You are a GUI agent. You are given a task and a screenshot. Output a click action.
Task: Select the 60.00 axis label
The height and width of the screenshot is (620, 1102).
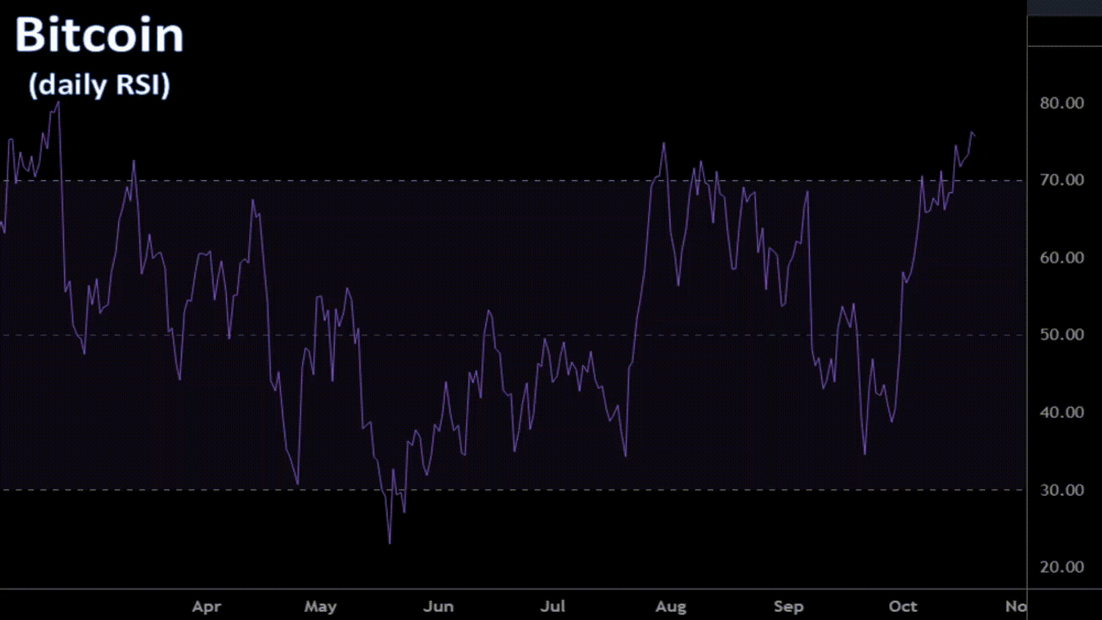click(1061, 258)
